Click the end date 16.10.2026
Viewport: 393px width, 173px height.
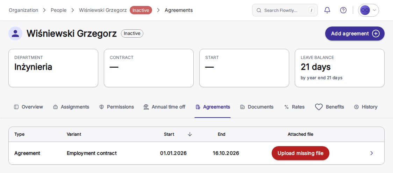[x=226, y=153]
